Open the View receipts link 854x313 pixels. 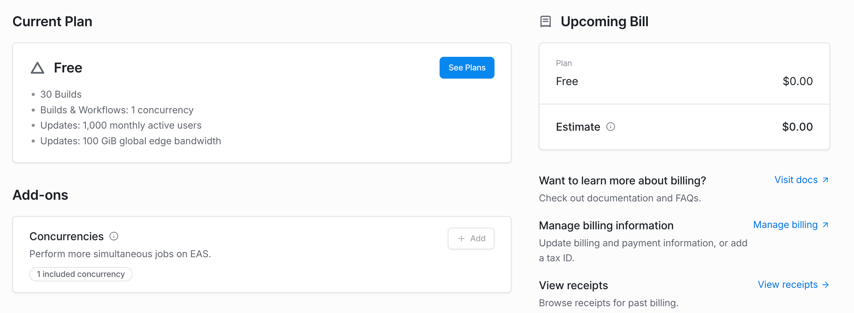tap(787, 284)
